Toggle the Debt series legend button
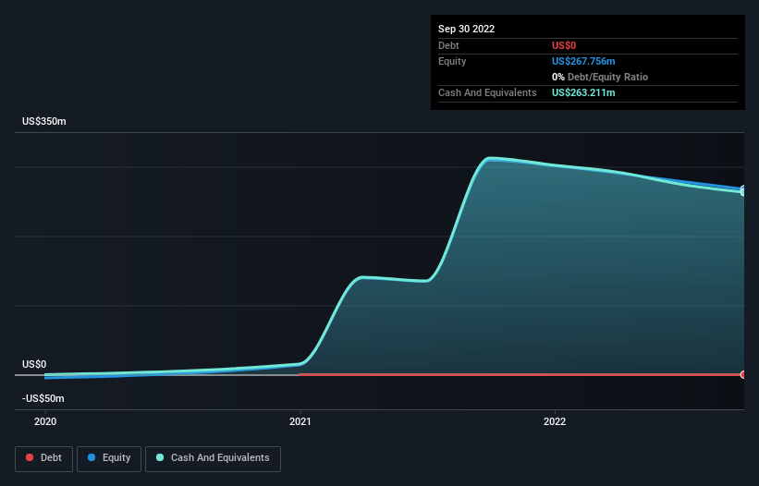This screenshot has width=759, height=486. pyautogui.click(x=43, y=458)
